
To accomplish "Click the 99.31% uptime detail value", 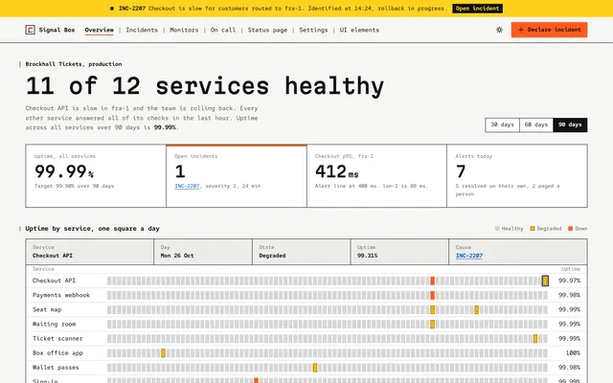I will [367, 256].
